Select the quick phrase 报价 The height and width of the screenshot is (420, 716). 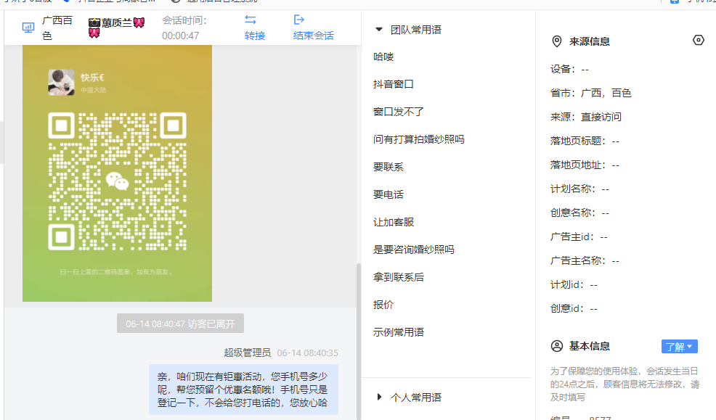(383, 305)
